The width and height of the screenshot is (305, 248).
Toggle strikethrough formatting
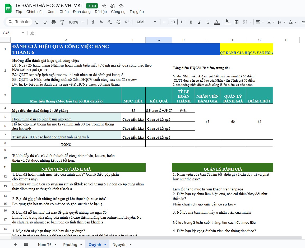(x=208, y=22)
